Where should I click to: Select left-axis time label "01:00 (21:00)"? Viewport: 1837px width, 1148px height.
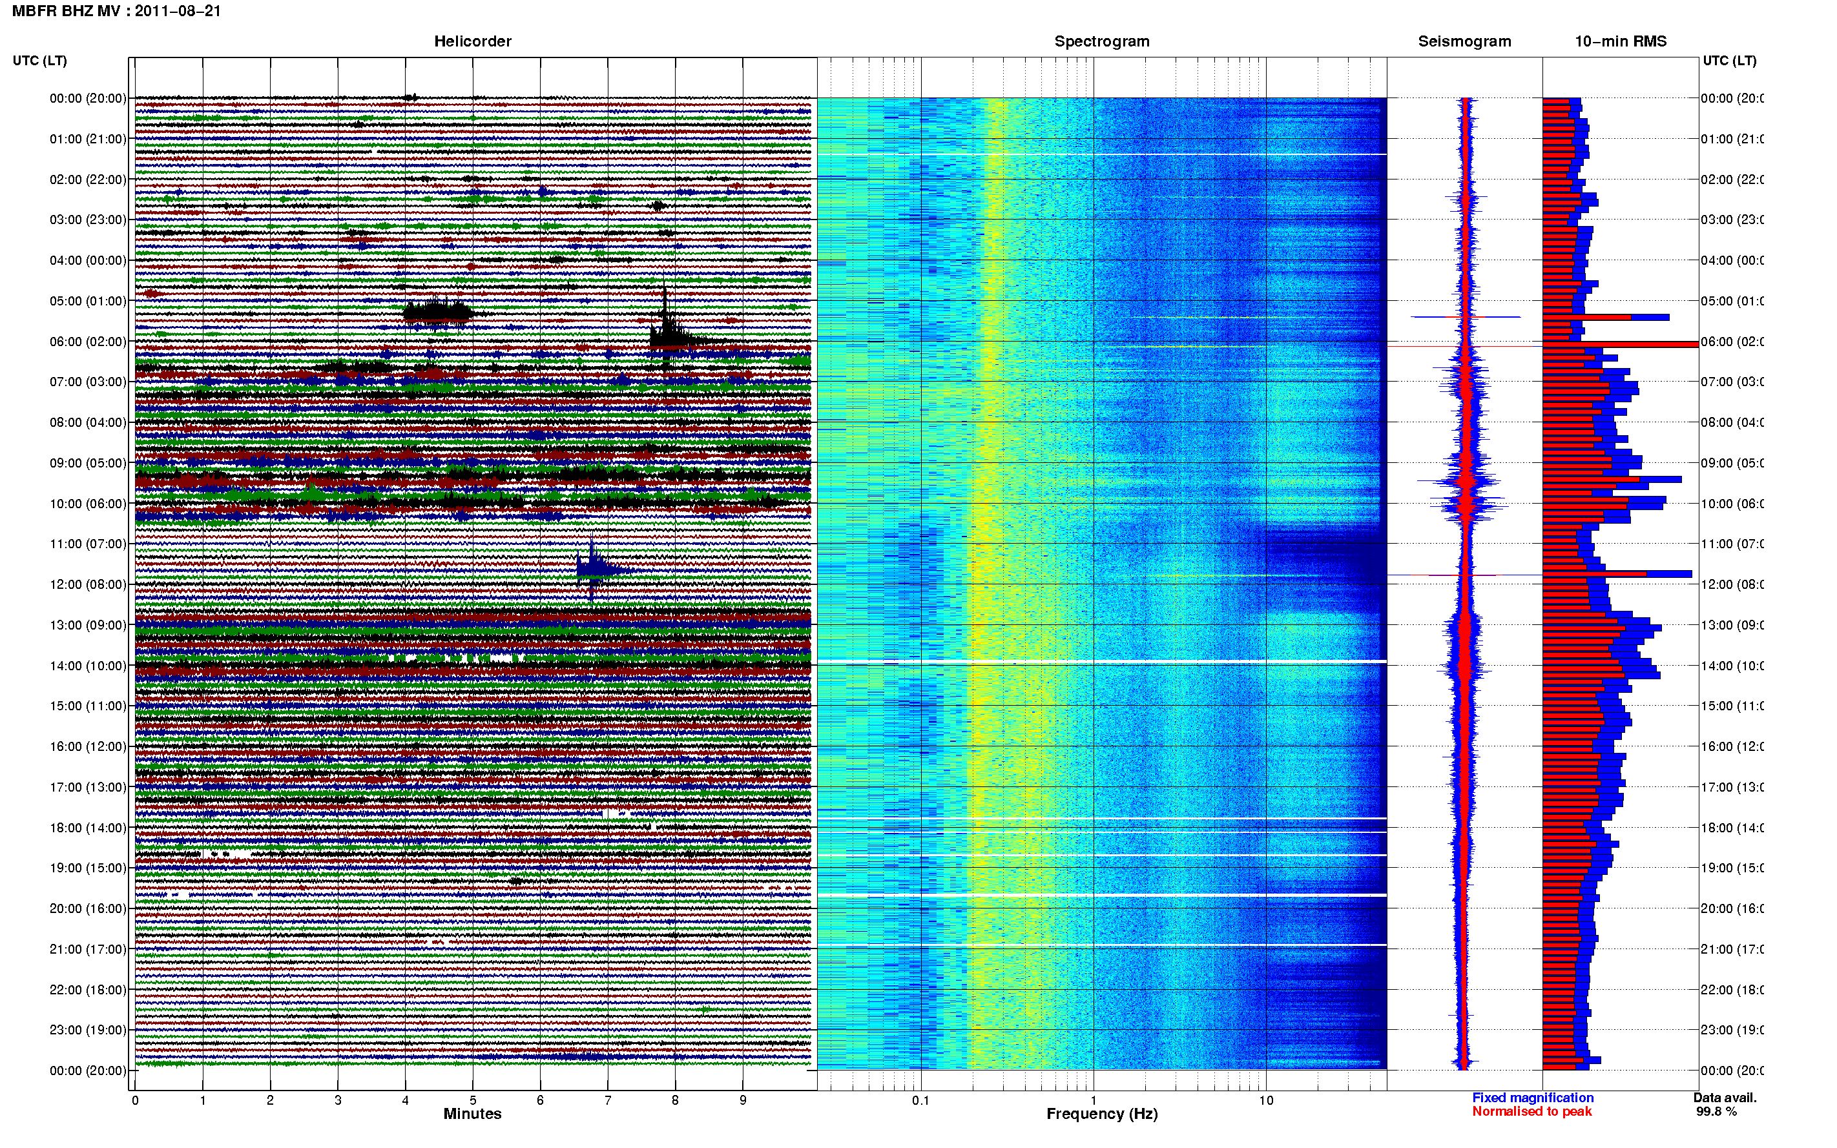(x=88, y=139)
